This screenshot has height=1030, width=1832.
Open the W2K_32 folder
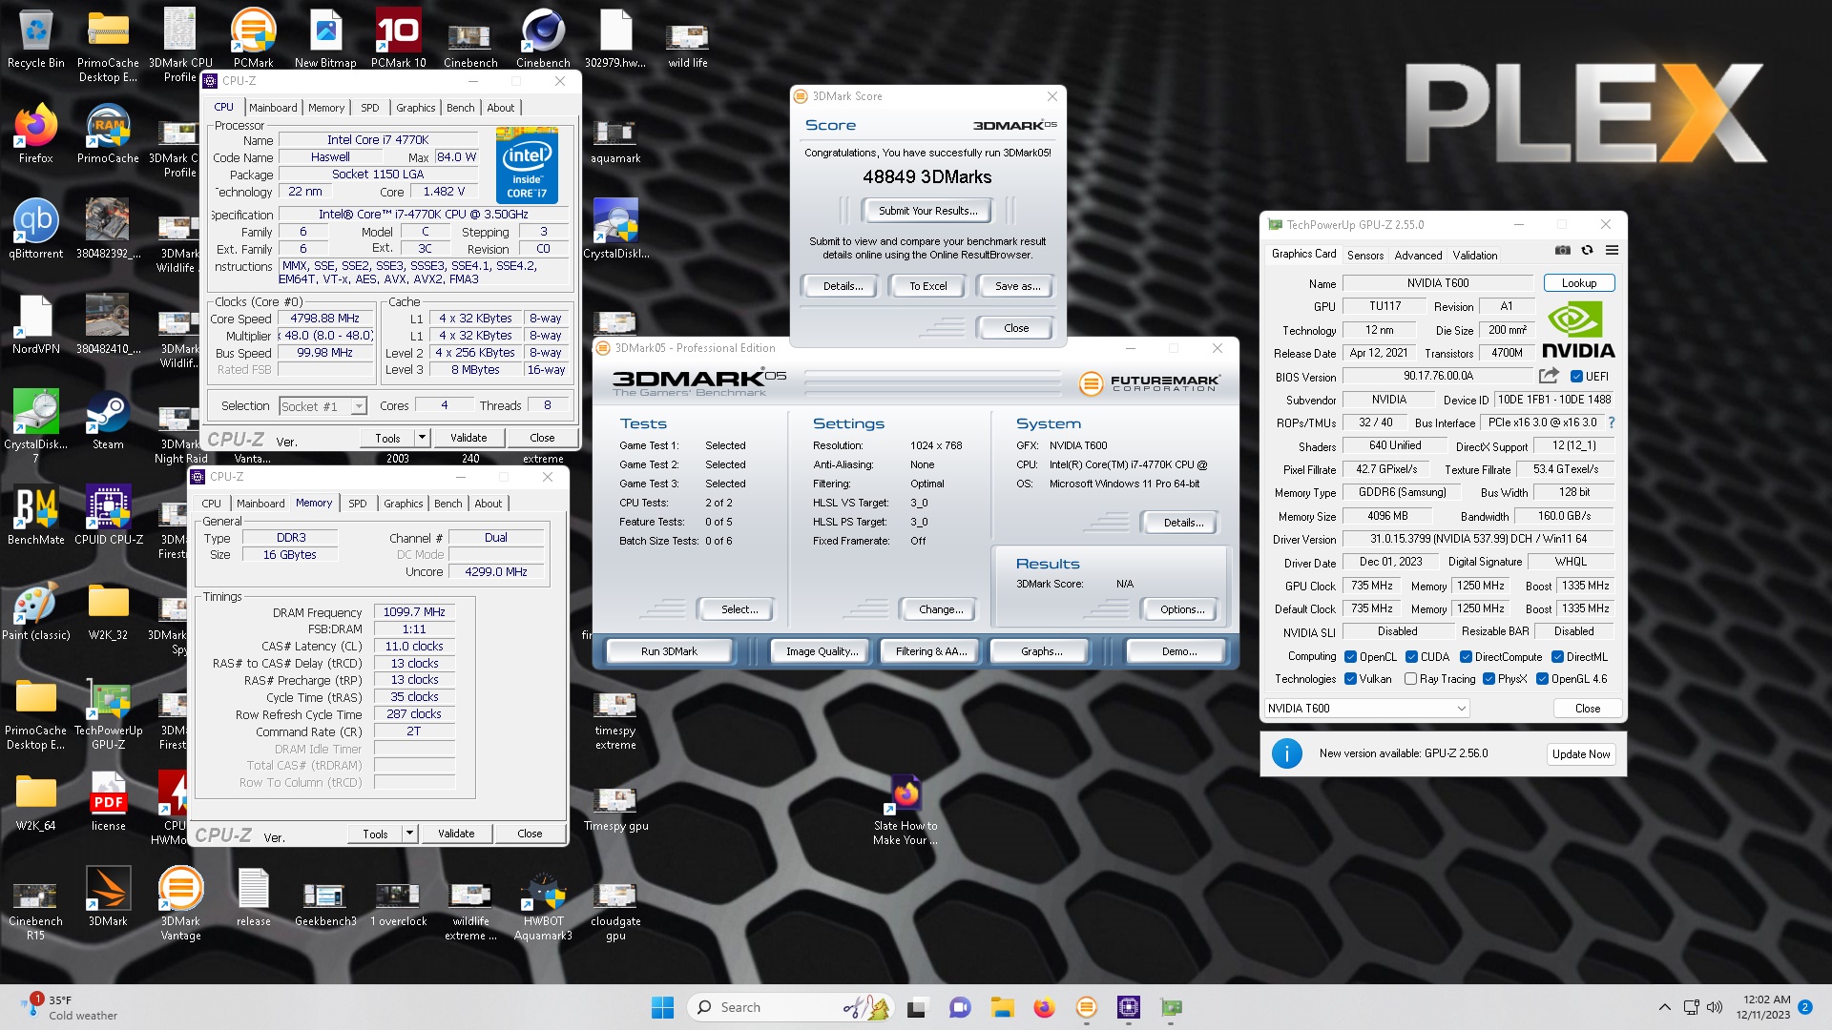108,610
